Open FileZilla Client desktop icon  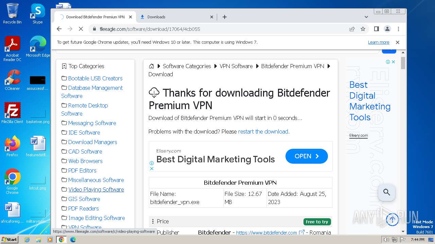(x=12, y=113)
